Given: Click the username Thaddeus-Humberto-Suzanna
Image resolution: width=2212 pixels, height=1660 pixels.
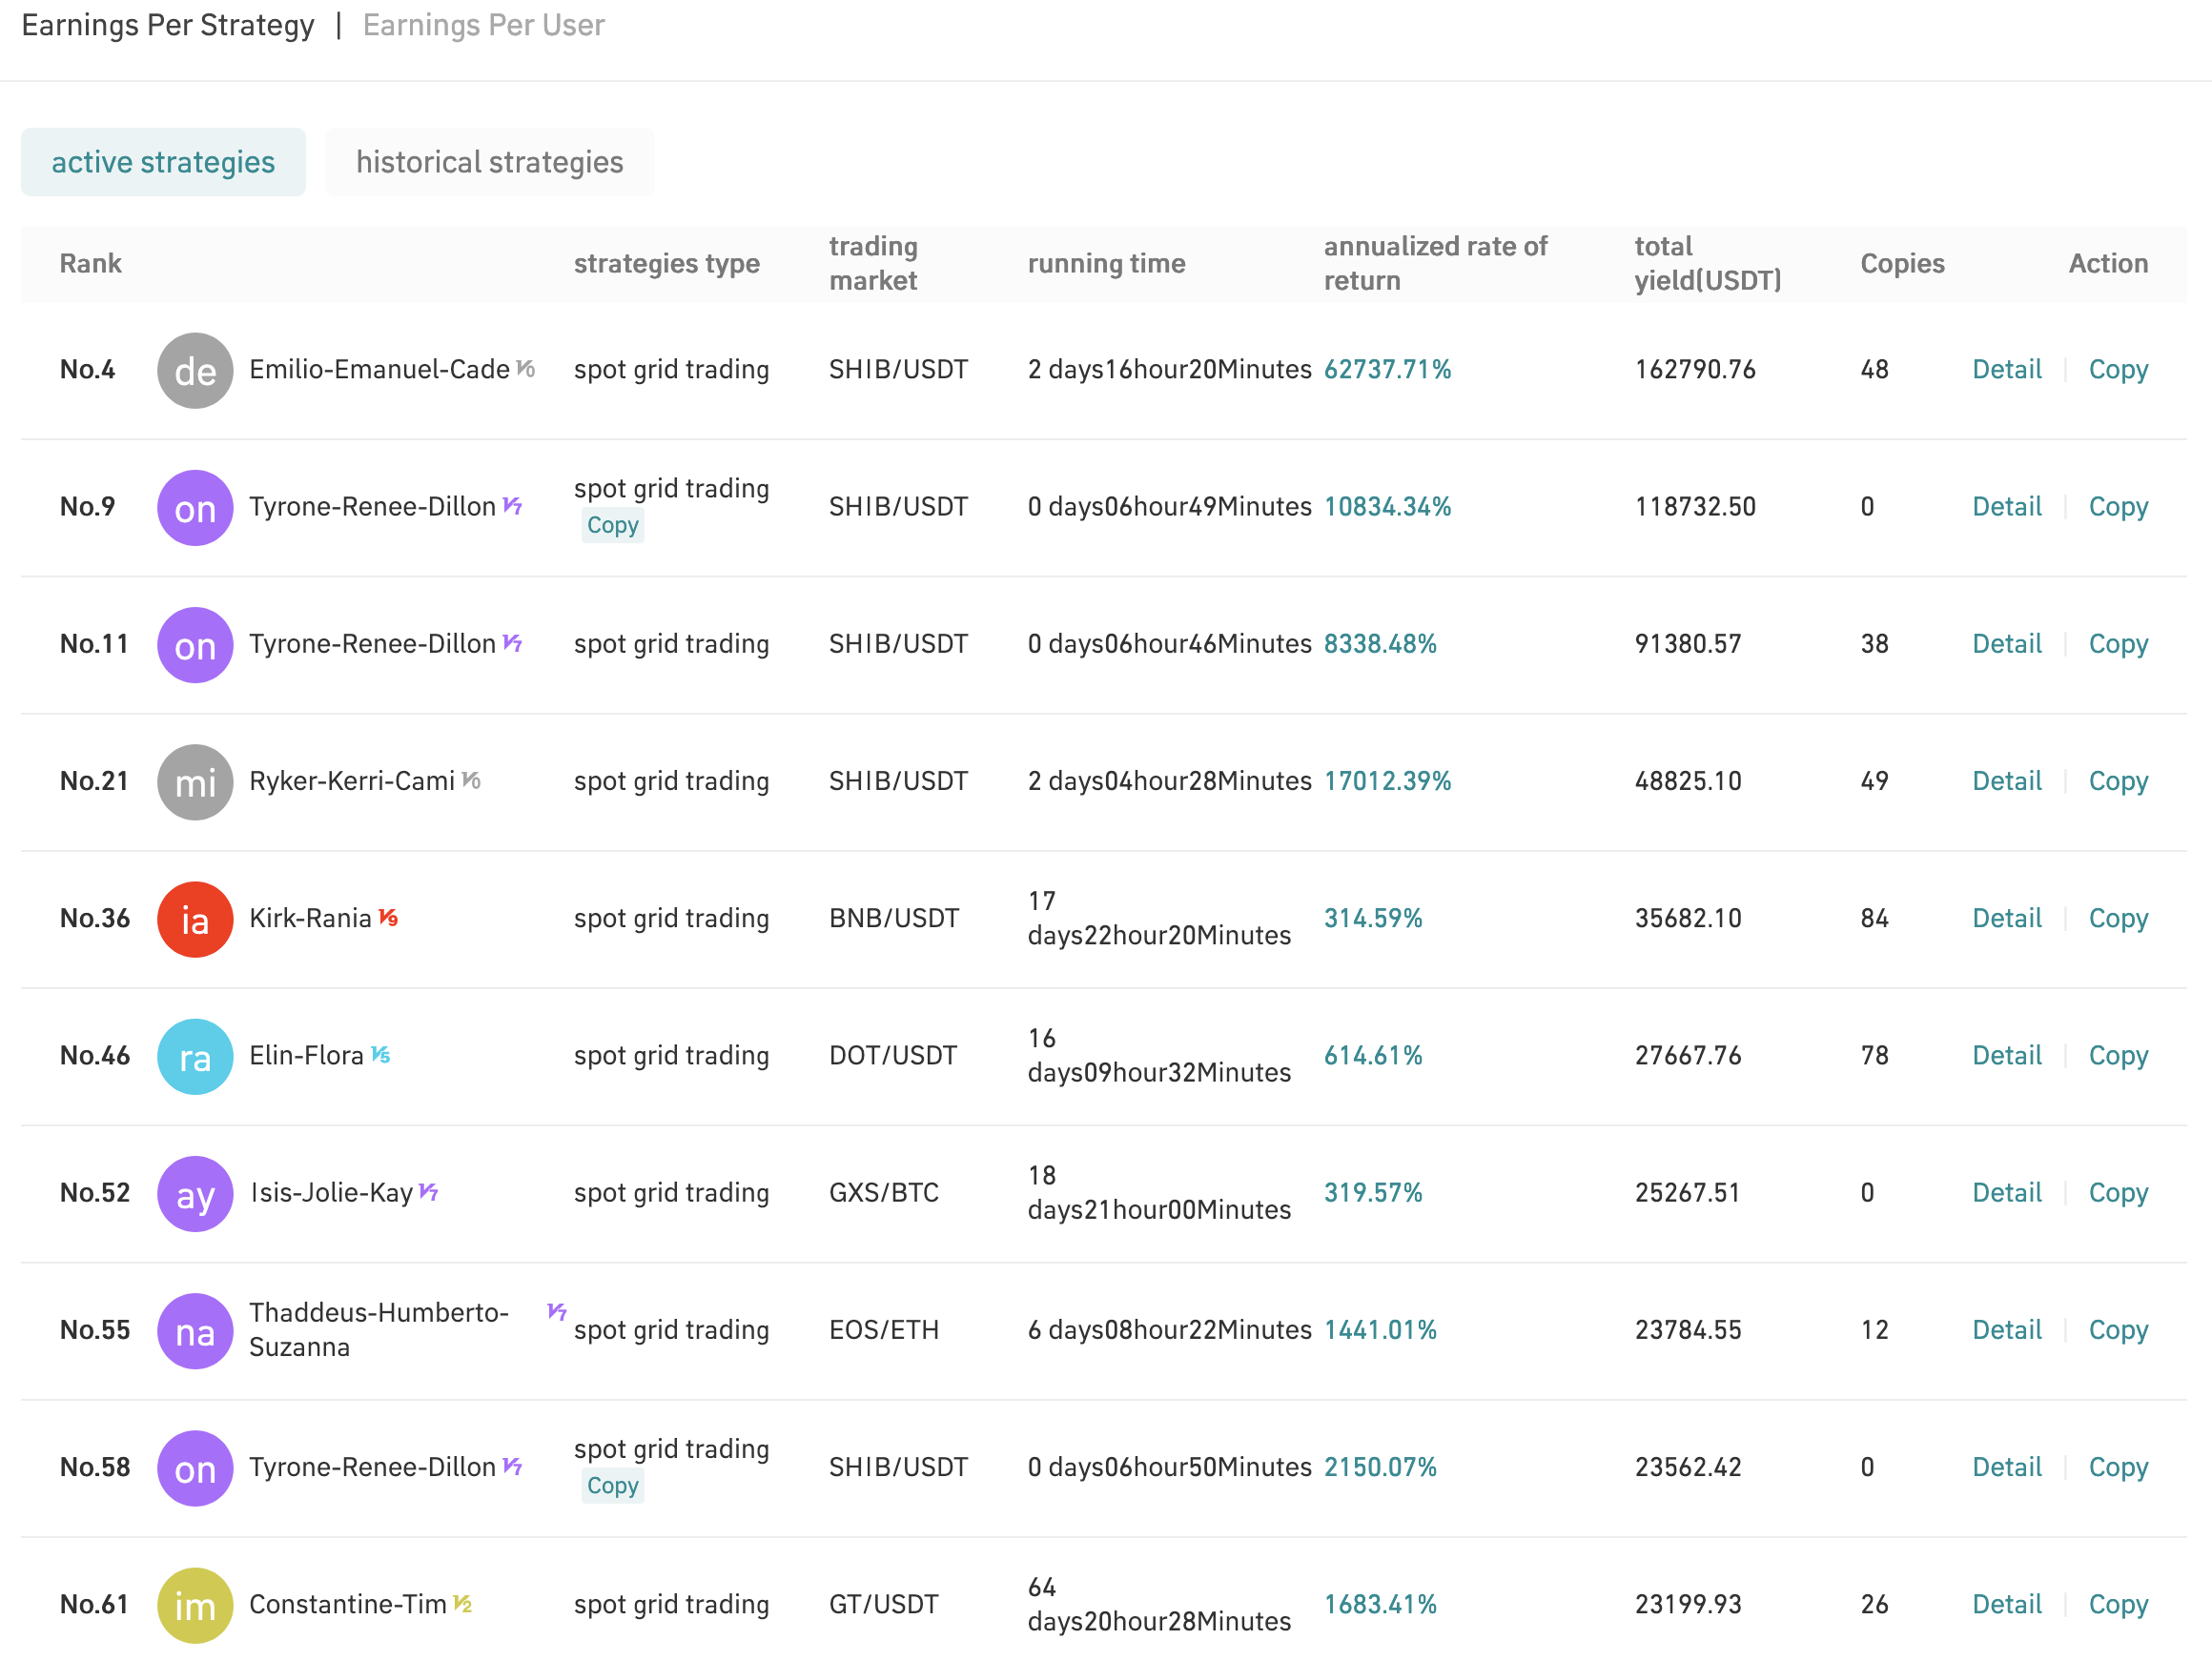Looking at the screenshot, I should point(379,1330).
